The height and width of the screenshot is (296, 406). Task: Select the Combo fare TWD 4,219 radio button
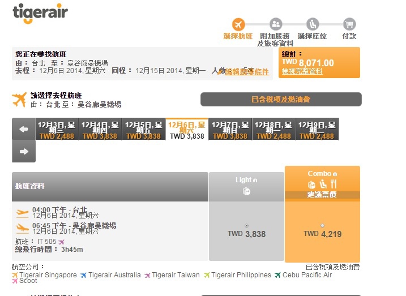322,226
